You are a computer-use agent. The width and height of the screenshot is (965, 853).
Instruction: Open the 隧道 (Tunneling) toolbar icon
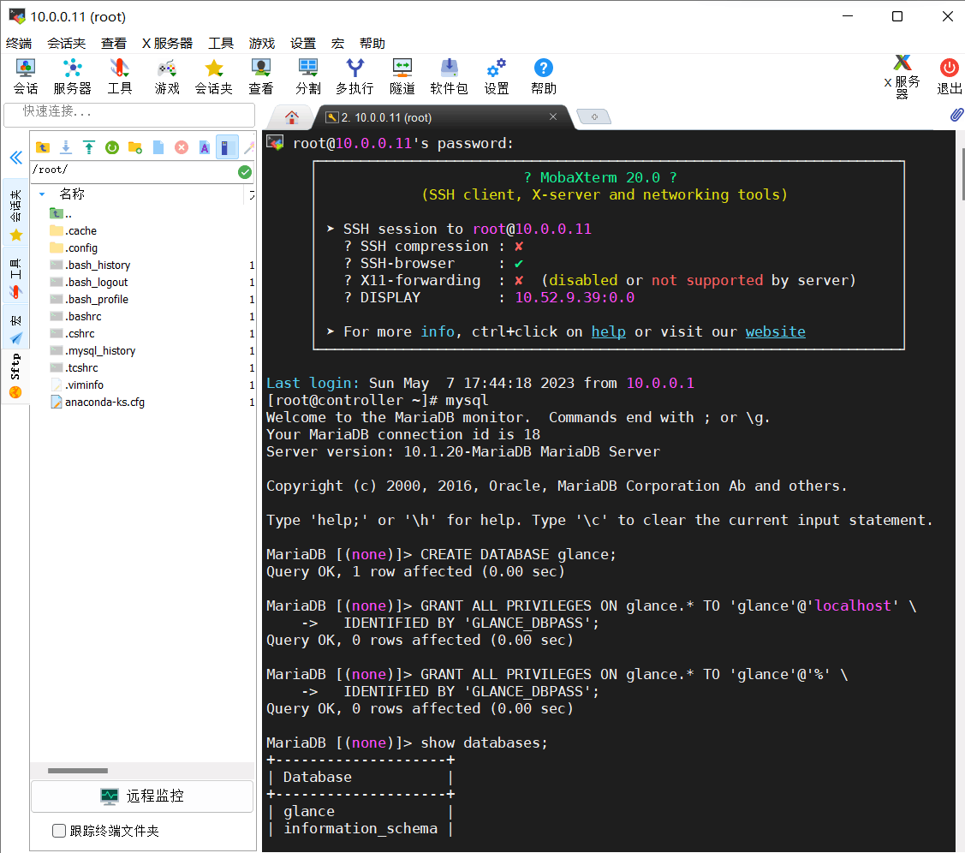402,76
